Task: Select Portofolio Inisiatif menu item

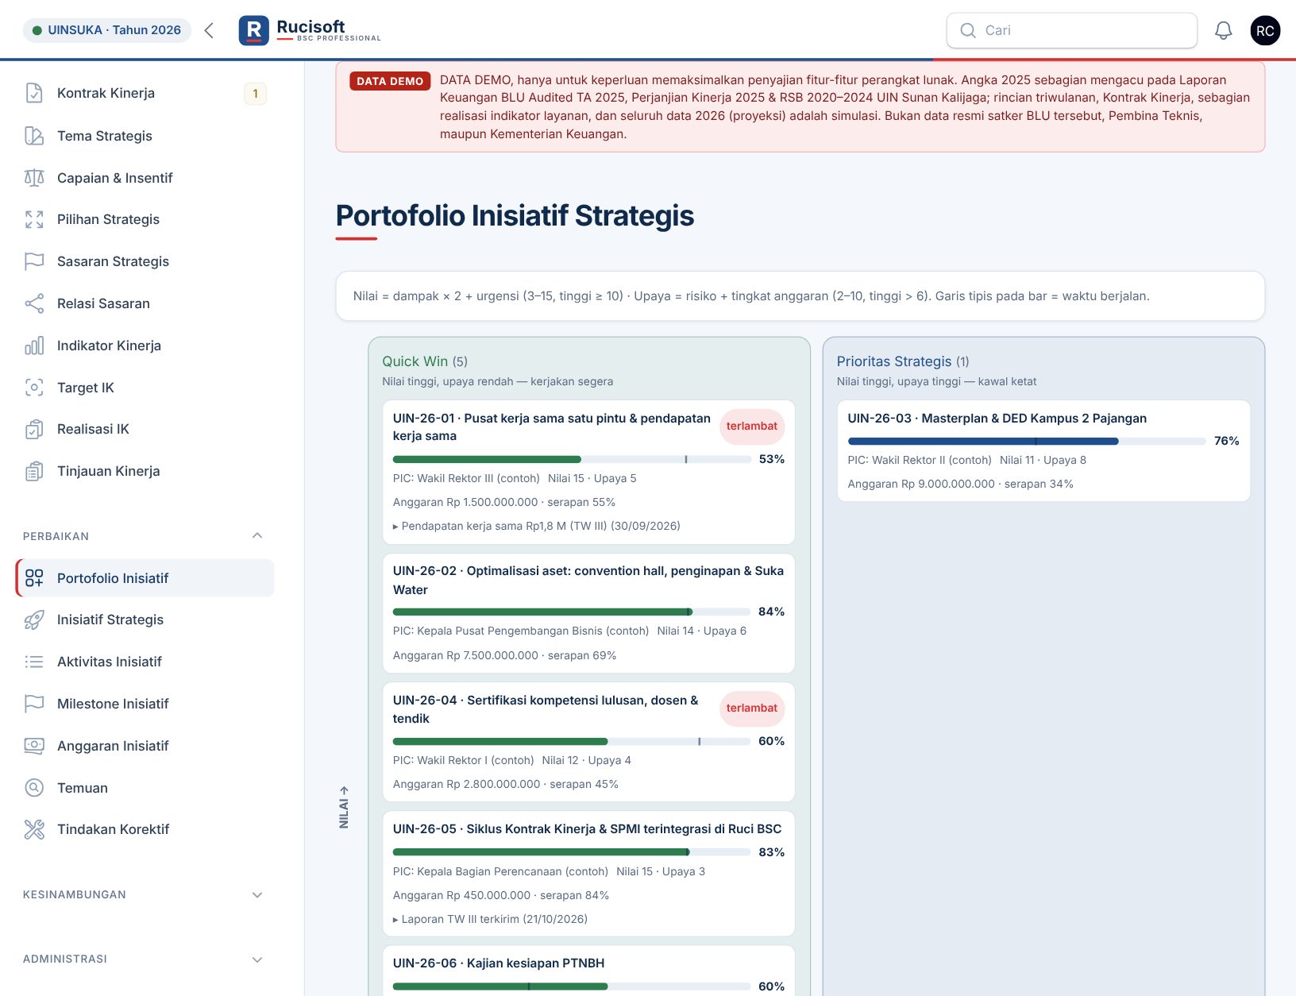Action: coord(145,578)
